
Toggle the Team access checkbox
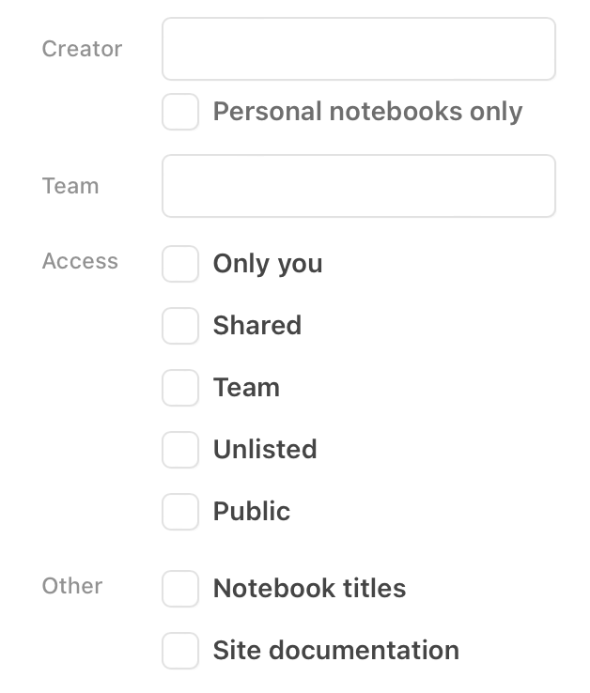[x=180, y=388]
